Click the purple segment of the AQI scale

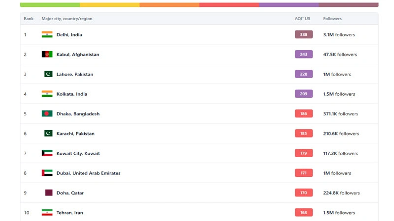(x=289, y=5)
